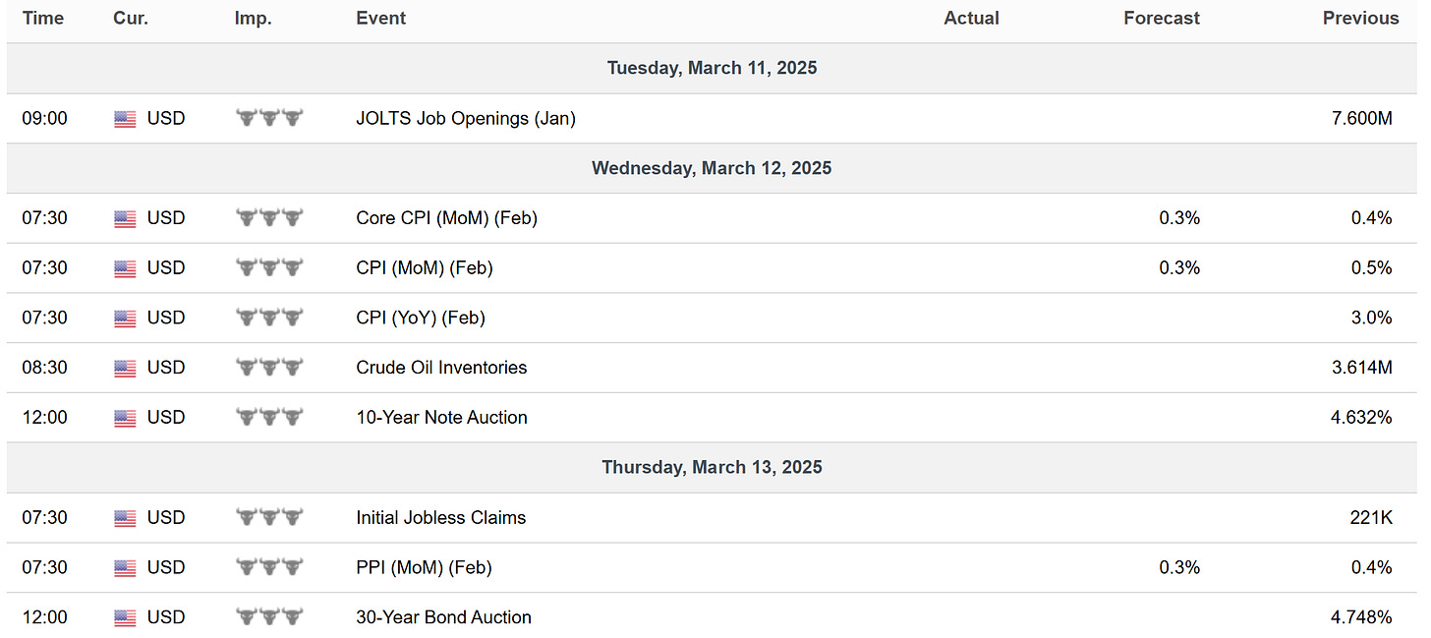
Task: Select the importance bull icons for PPI (MoM)
Action: click(x=269, y=567)
